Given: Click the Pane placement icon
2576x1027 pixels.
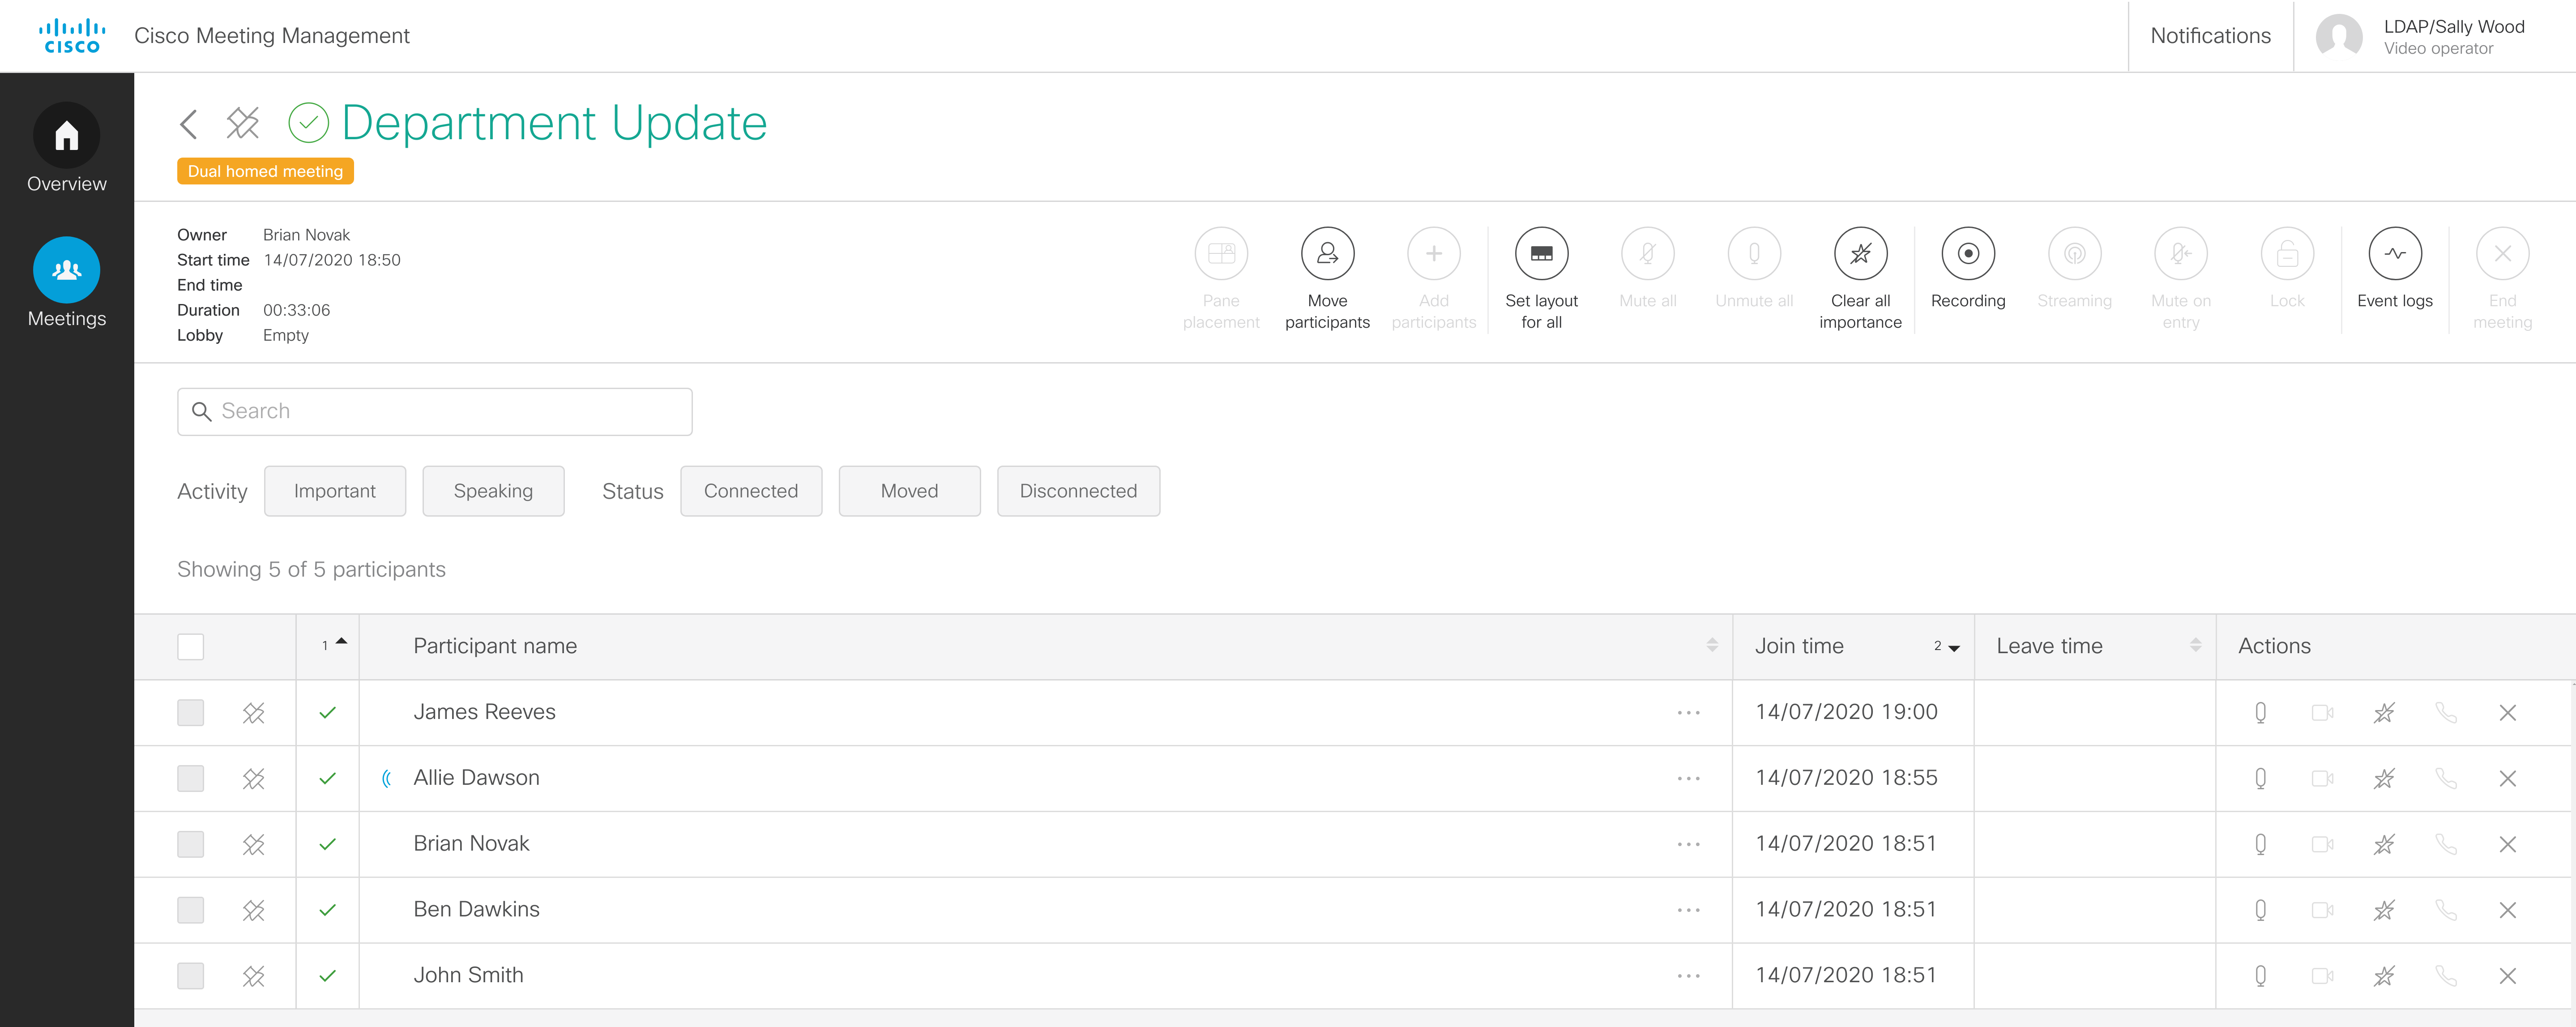Looking at the screenshot, I should (1221, 254).
